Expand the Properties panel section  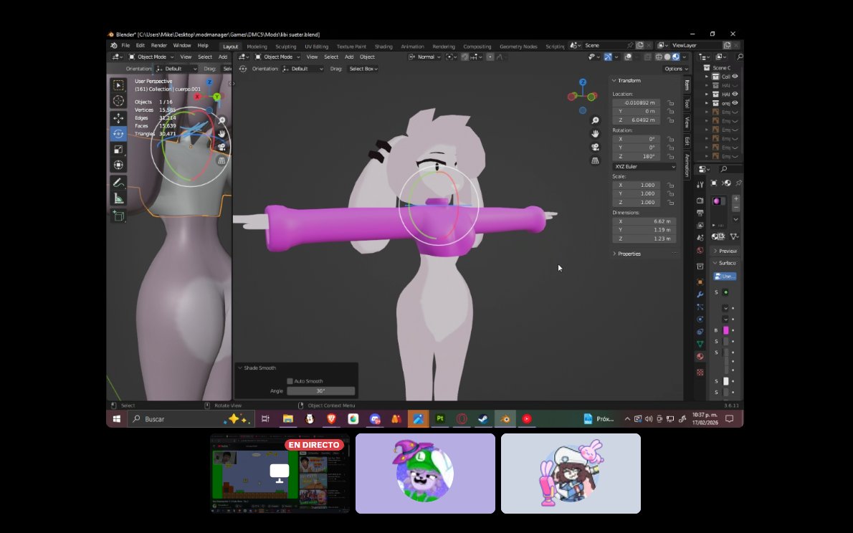(x=614, y=254)
